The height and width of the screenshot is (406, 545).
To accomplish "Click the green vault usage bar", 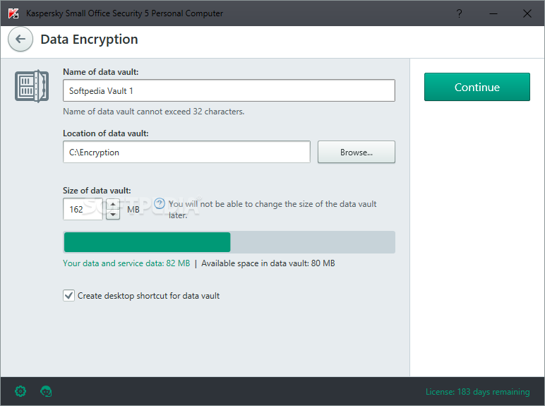I will (x=147, y=242).
